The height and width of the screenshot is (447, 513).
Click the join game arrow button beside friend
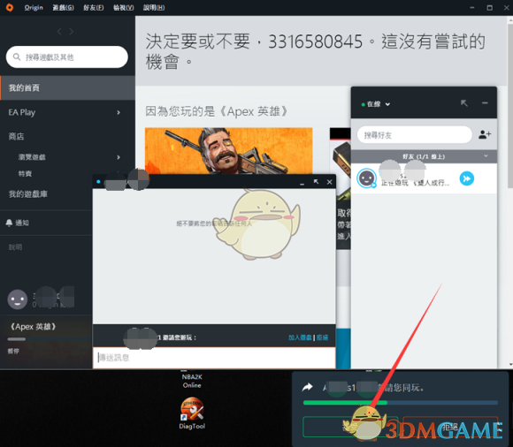coord(467,178)
